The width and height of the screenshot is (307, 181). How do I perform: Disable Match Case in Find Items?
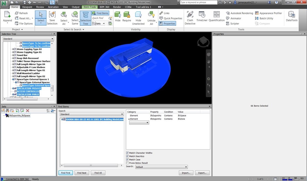point(127,160)
